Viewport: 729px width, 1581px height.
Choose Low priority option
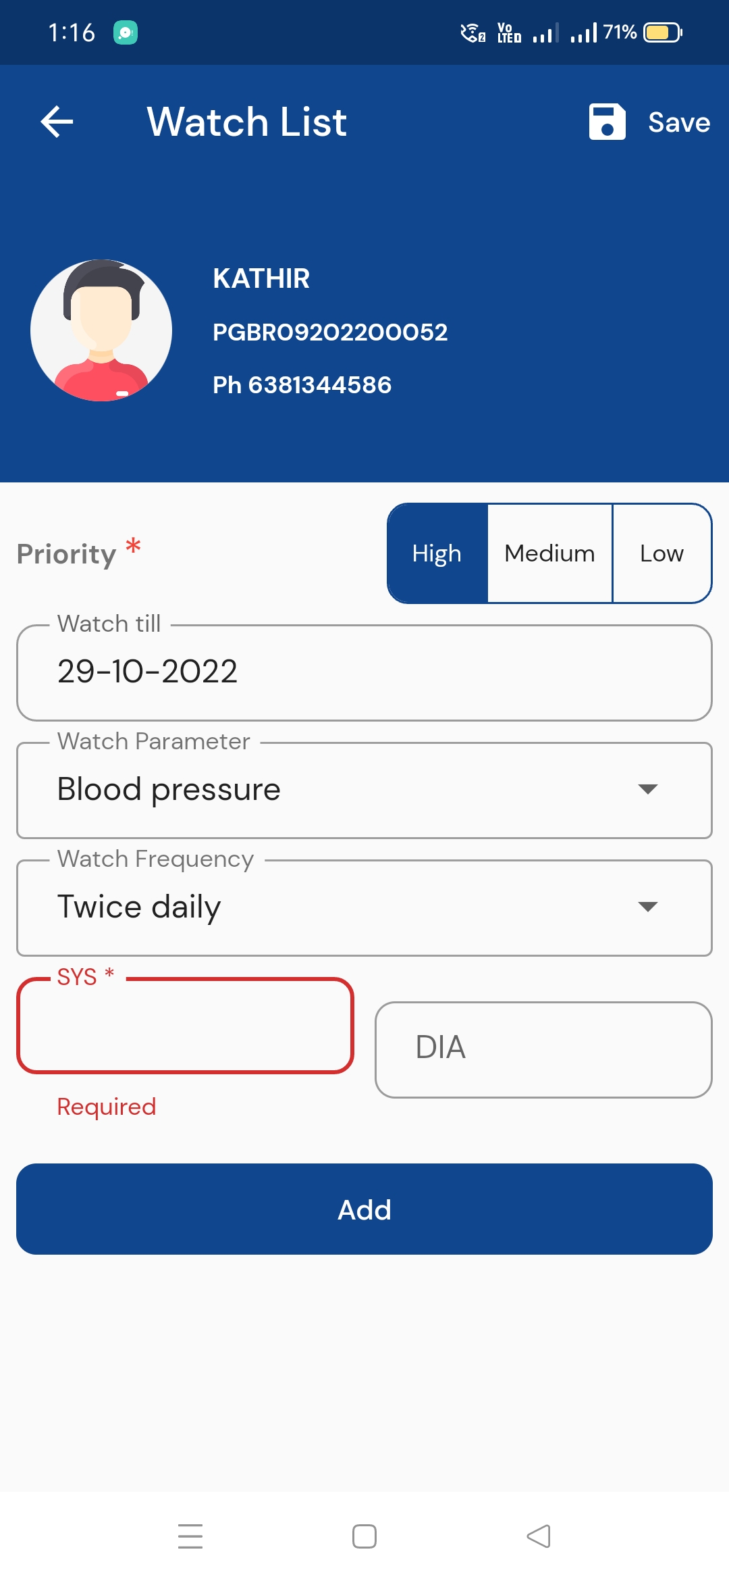point(661,553)
